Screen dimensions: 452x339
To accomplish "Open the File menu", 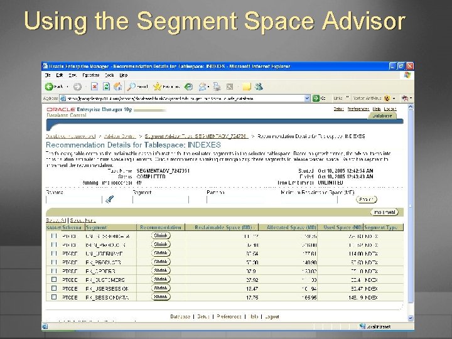I will point(48,75).
